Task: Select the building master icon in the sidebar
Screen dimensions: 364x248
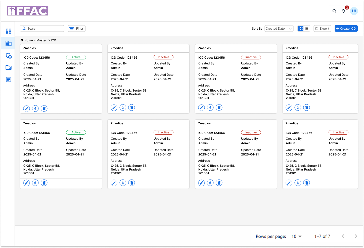Action: pos(9,43)
